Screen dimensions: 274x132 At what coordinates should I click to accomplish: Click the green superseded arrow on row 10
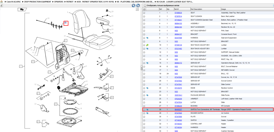(x=147, y=45)
